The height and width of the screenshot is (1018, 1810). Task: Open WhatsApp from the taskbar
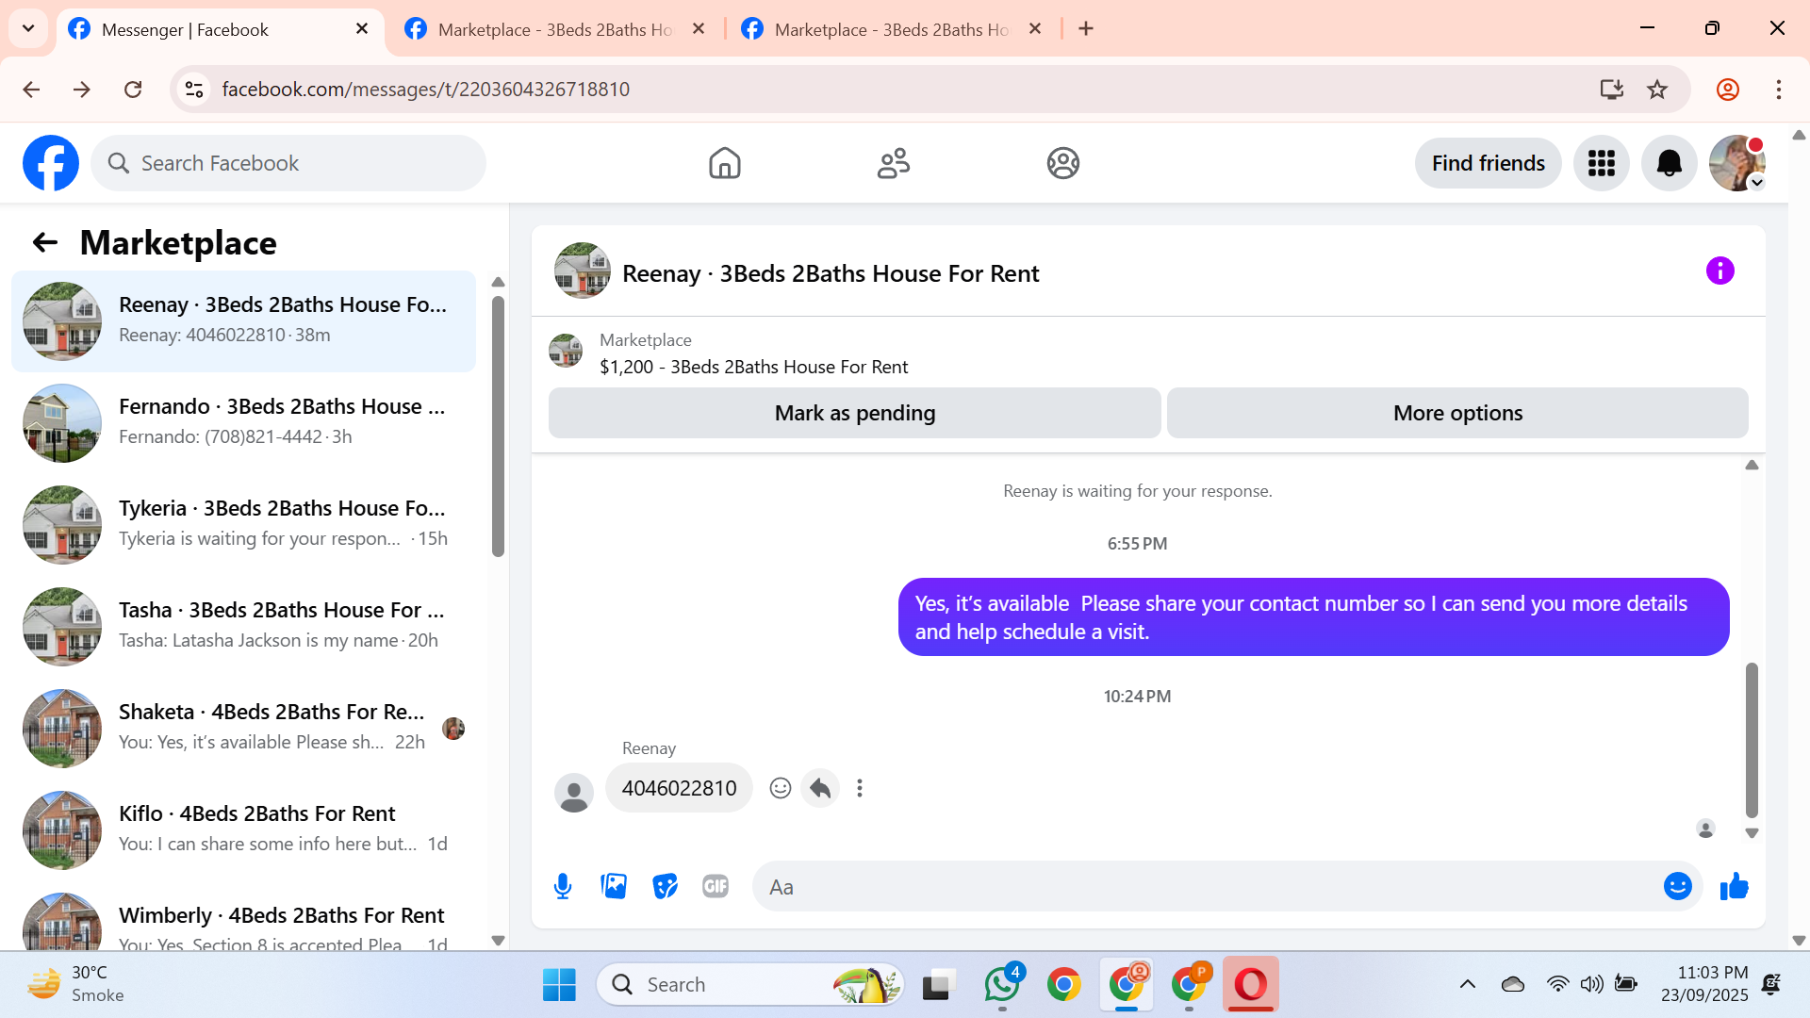[x=1001, y=985]
